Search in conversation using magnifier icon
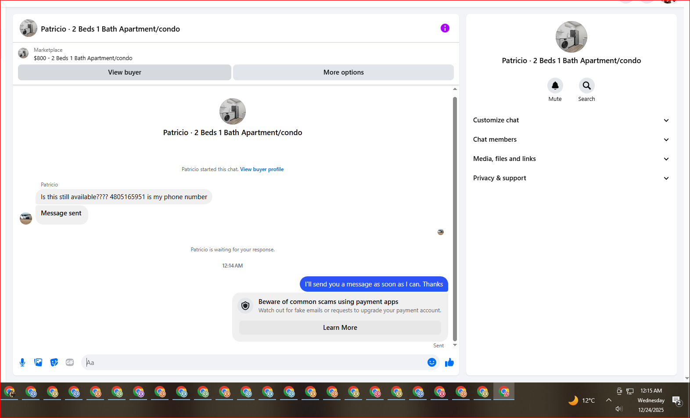The height and width of the screenshot is (418, 690). (586, 86)
